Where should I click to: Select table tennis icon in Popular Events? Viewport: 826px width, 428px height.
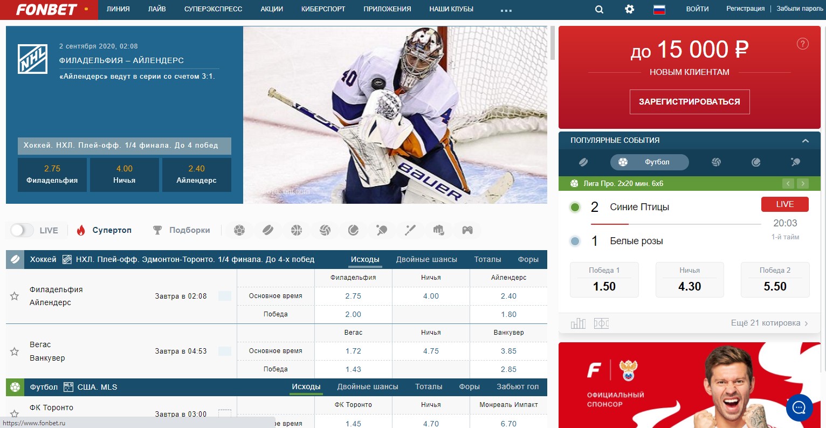click(x=795, y=162)
